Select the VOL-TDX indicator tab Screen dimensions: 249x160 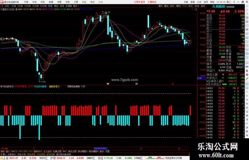23,151
